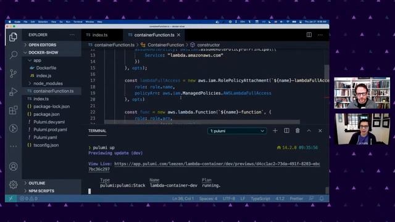This screenshot has width=395, height=222.
Task: Open the View menu in the menu bar
Action: [x=54, y=22]
